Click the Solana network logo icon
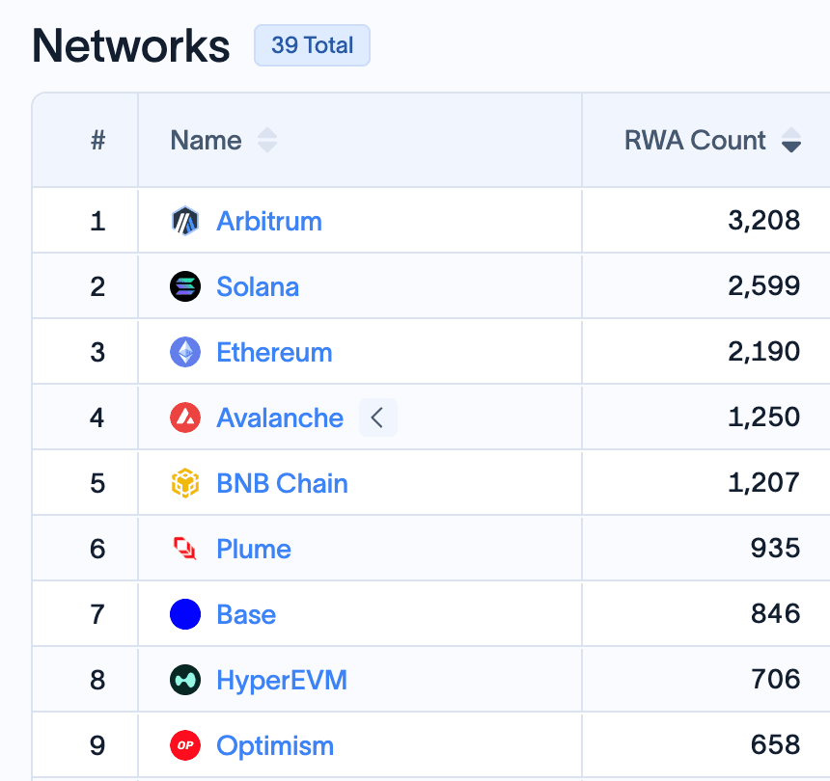Viewport: 830px width, 781px height. (185, 286)
